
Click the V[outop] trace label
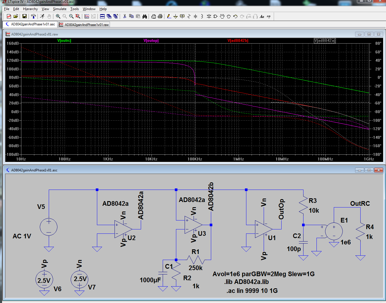[x=151, y=40]
